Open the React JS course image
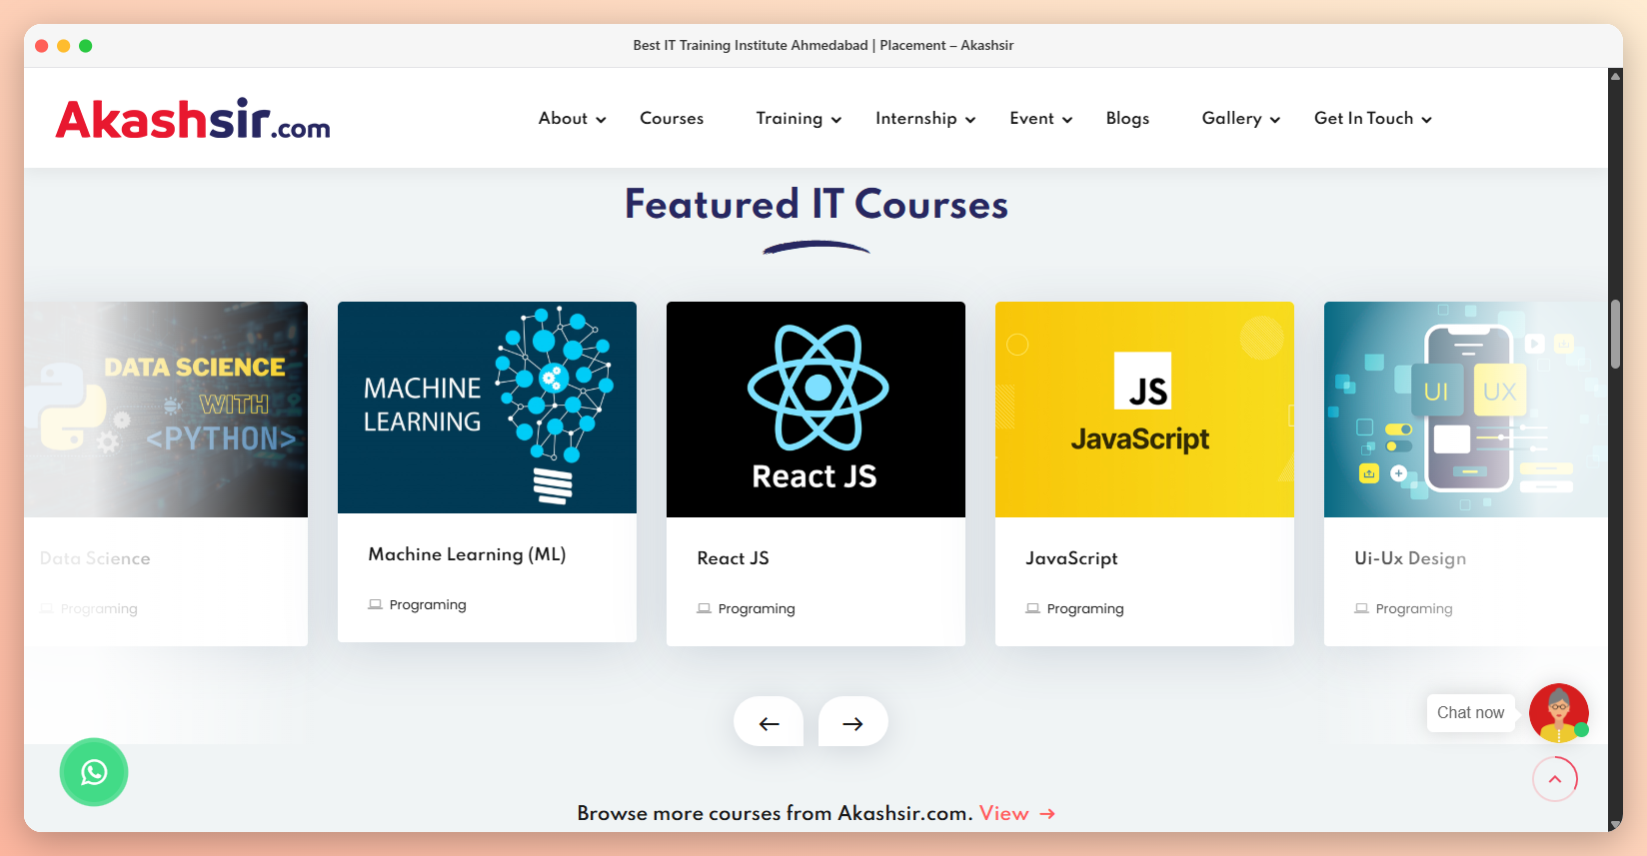This screenshot has width=1647, height=856. (x=816, y=410)
